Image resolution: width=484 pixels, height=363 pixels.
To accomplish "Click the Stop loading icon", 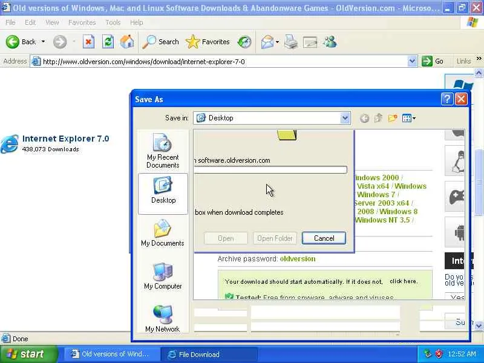I will (x=88, y=42).
